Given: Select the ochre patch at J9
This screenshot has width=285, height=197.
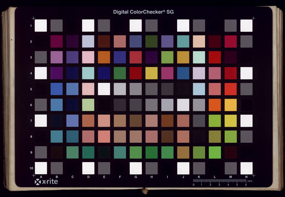Looking at the screenshot, I should (183, 152).
